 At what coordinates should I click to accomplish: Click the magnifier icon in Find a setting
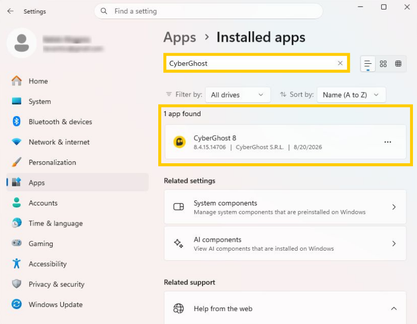(x=103, y=11)
